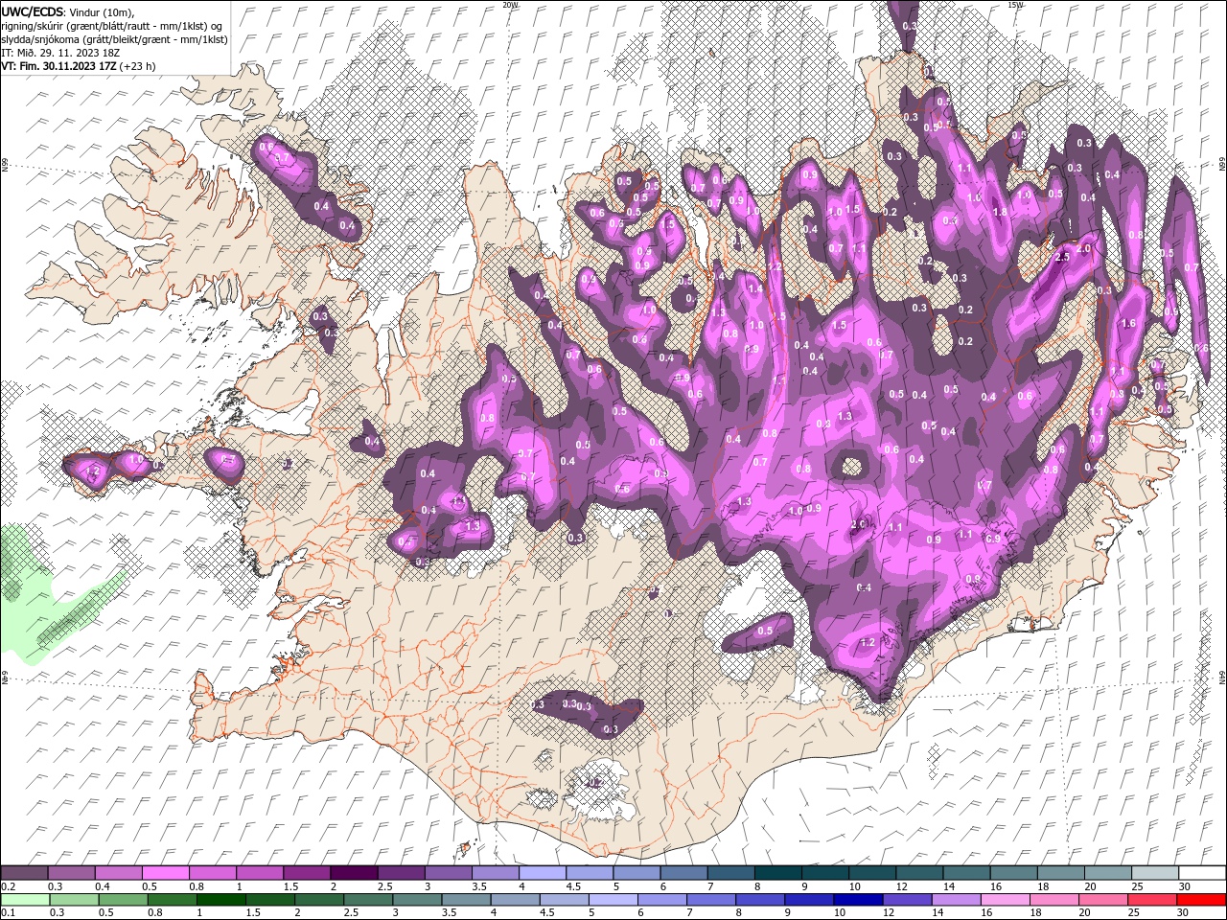Select the pale grey 25 swatch, top legend row
1227x920 pixels.
(x=1154, y=873)
